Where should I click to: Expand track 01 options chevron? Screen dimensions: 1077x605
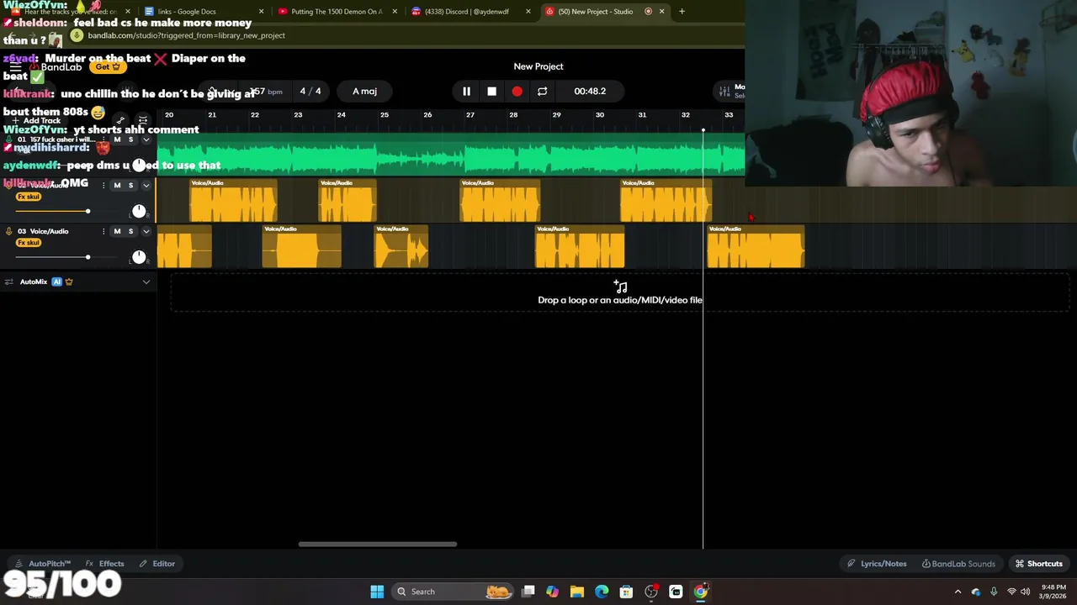pyautogui.click(x=146, y=139)
